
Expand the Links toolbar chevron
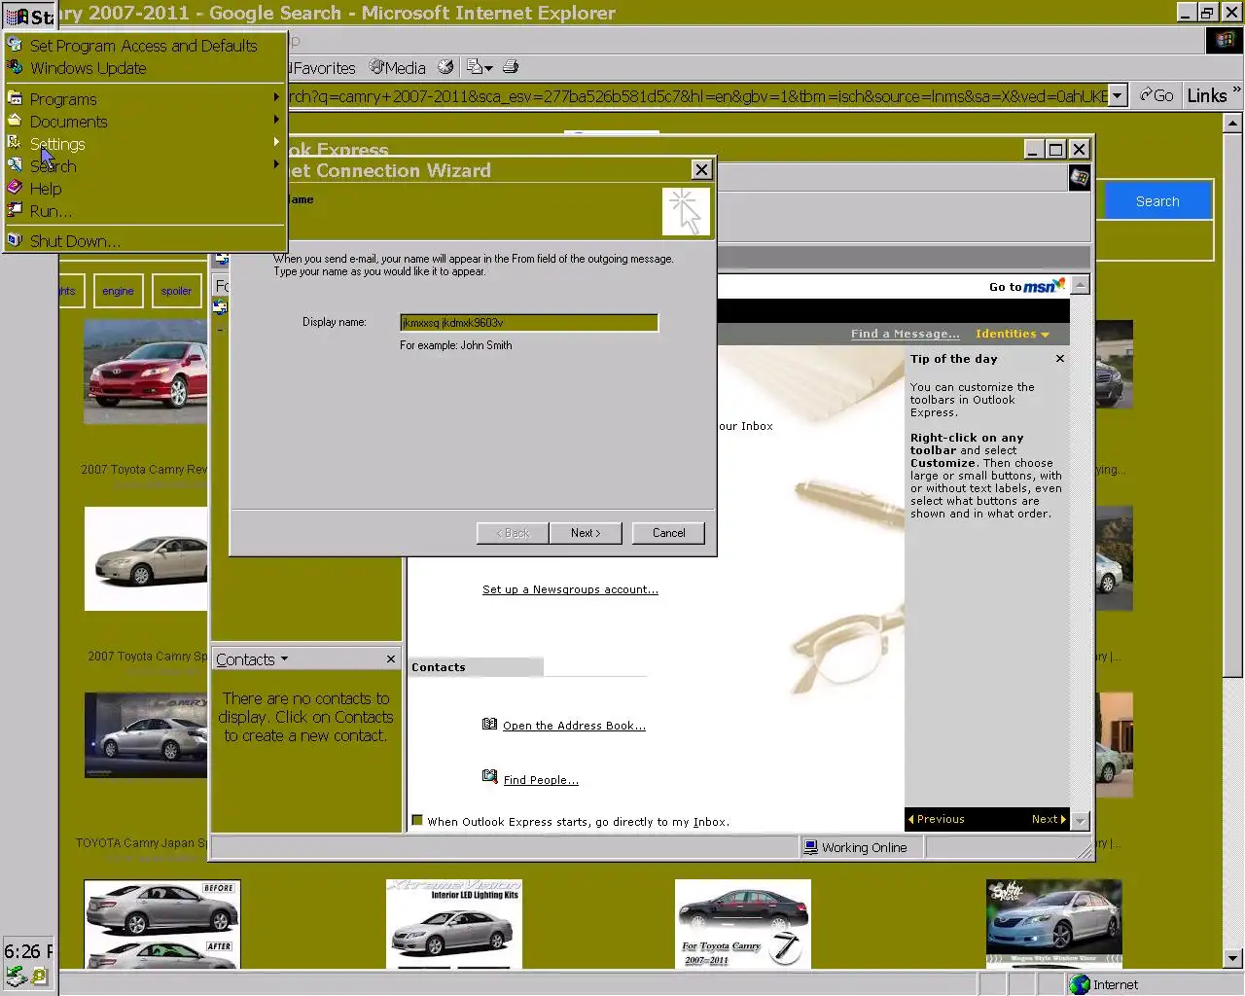point(1236,89)
